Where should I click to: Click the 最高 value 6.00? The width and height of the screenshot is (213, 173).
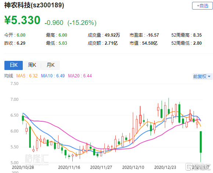tap(63, 35)
